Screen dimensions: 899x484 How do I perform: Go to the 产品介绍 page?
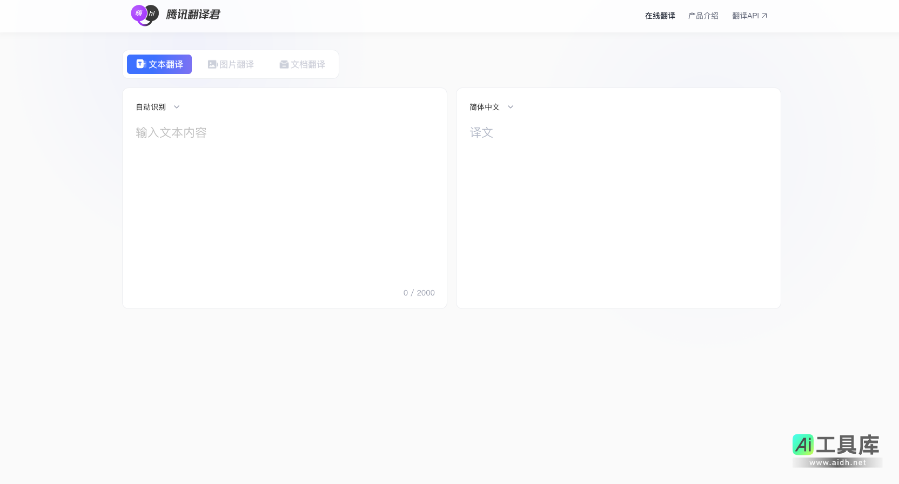[703, 16]
